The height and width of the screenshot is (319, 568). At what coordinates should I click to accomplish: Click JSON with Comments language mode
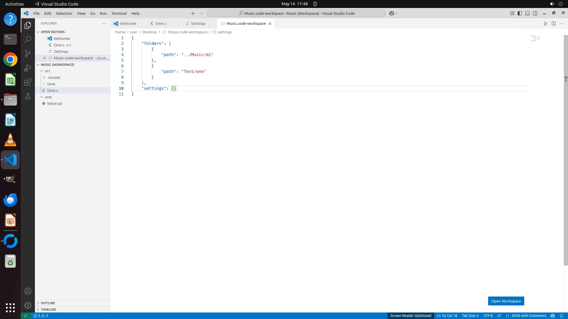[x=528, y=316]
